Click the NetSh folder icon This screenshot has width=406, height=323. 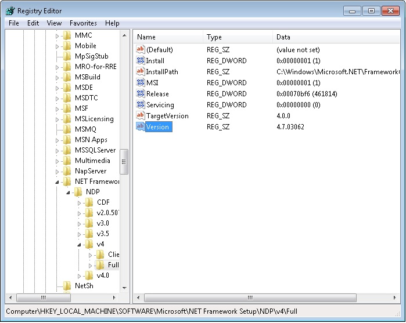[x=67, y=286]
